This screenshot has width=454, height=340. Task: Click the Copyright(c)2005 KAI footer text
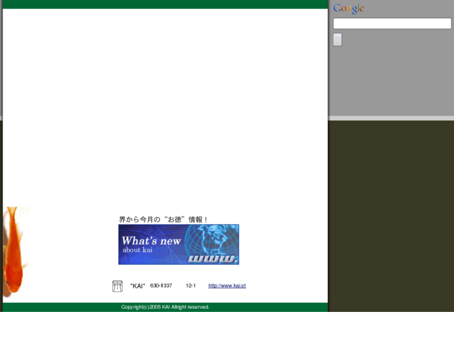click(165, 307)
